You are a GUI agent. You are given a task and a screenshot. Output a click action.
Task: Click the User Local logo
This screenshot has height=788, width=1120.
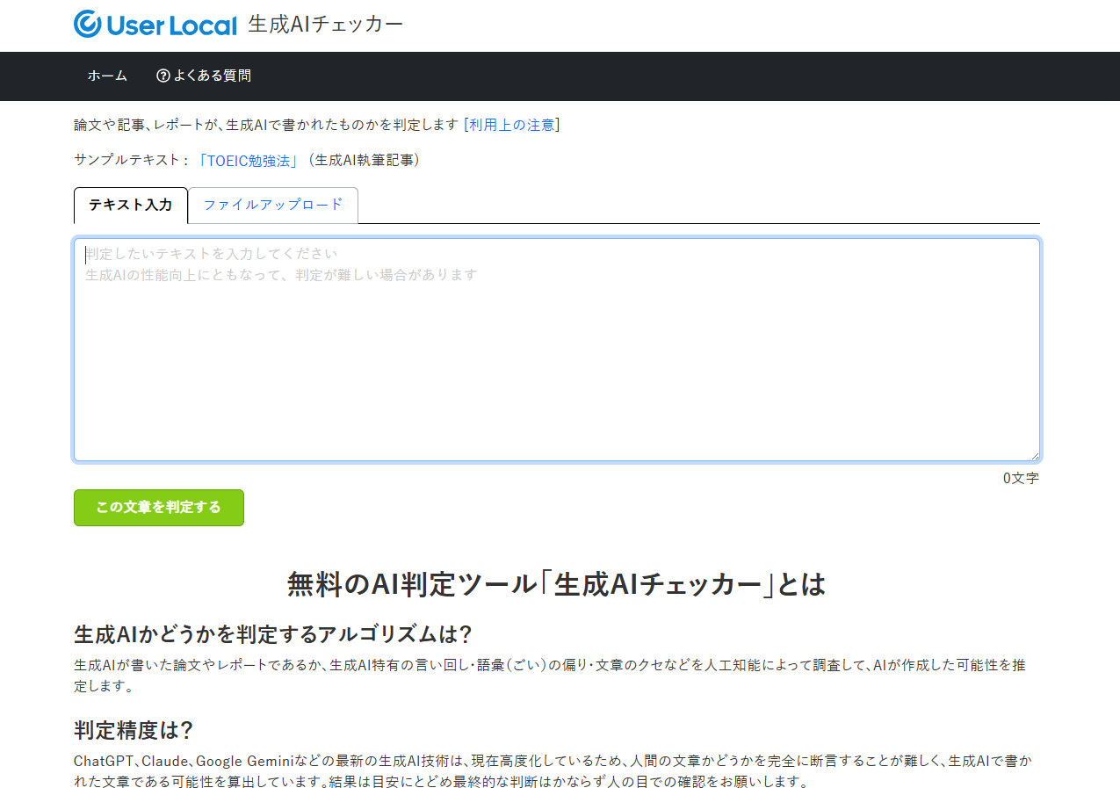(155, 25)
